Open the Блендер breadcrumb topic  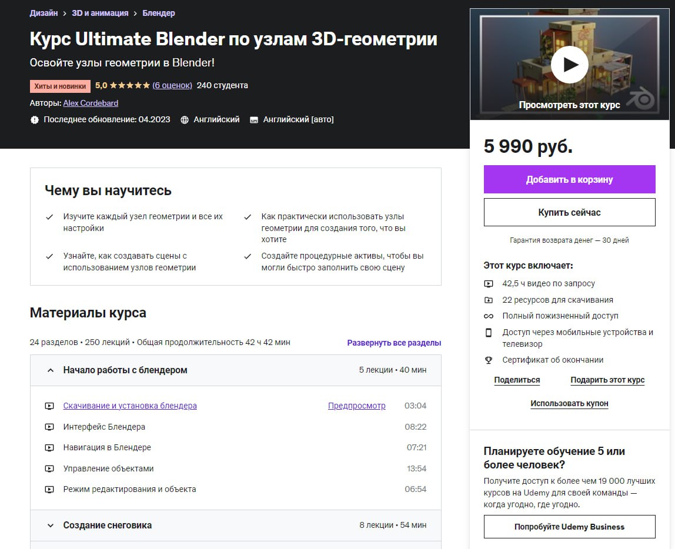[159, 13]
